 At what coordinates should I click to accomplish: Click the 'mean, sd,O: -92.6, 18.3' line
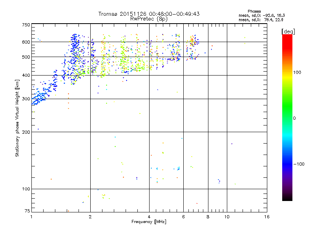[261, 15]
